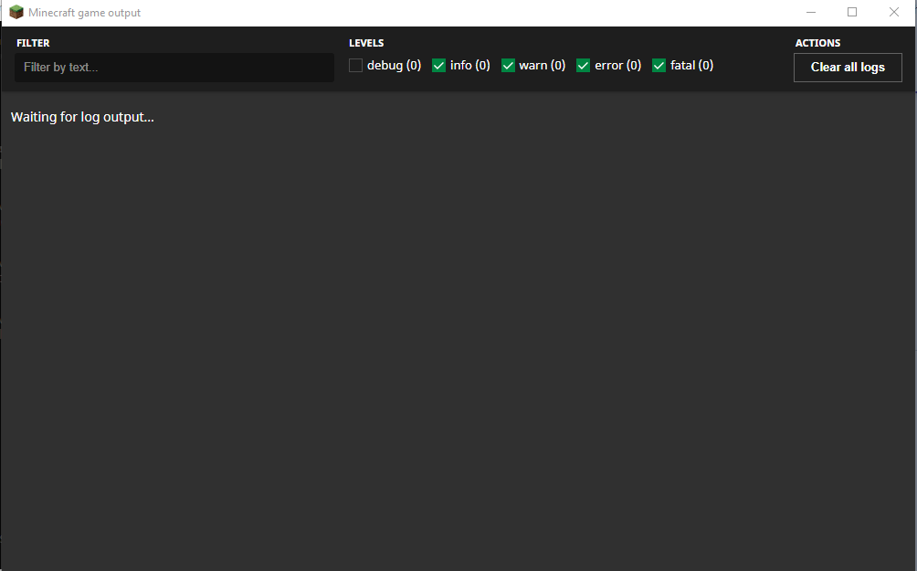Uncheck the warn level checkbox

tap(508, 66)
